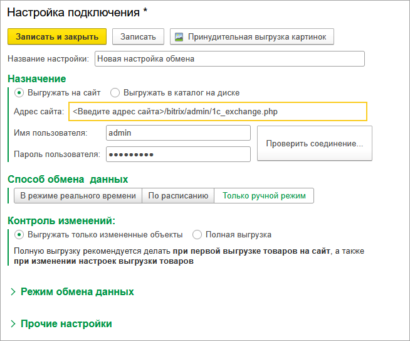Viewport: 410px width, 341px height.
Task: Click 'Записать и закрыть' button
Action: pos(57,36)
